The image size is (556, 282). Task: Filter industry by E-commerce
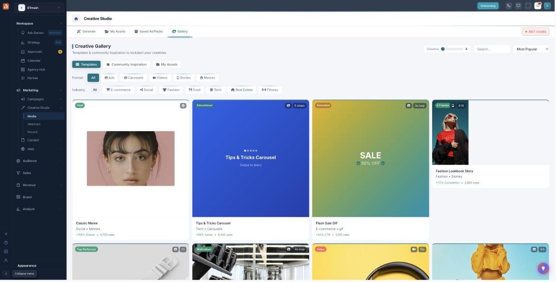[118, 90]
